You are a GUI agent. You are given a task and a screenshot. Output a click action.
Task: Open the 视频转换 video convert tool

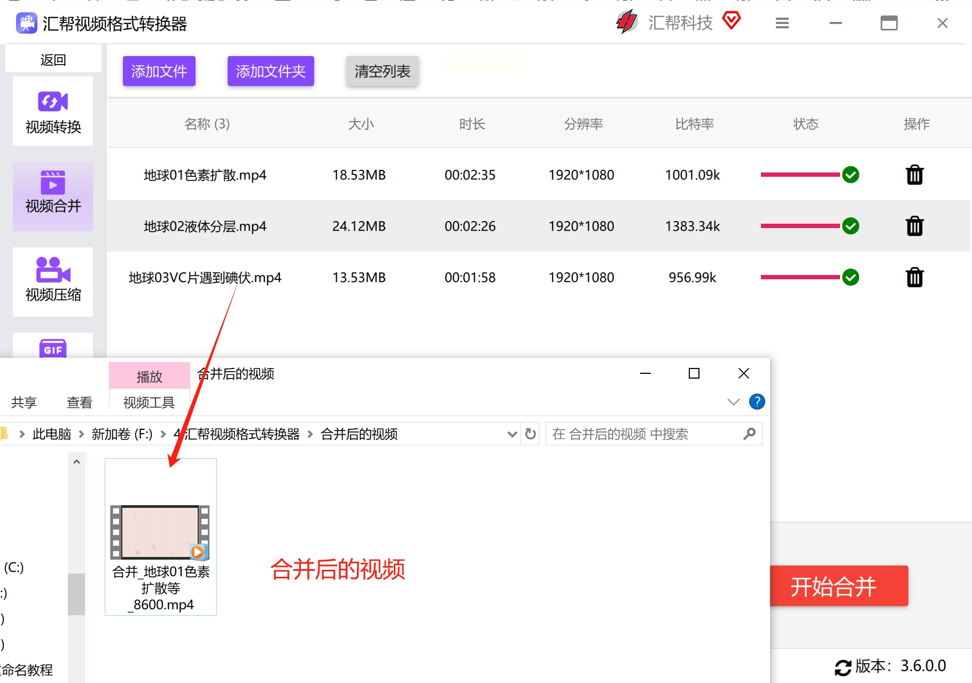tap(53, 112)
